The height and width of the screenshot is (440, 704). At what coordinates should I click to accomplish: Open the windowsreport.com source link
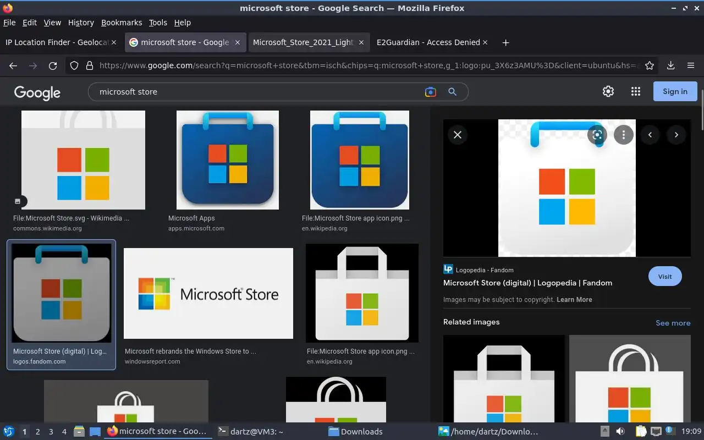click(x=152, y=361)
